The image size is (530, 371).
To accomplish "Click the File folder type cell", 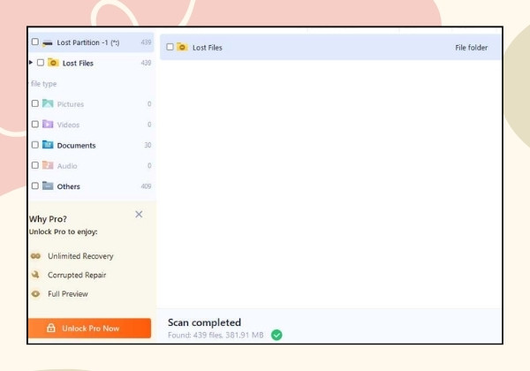I will pos(471,48).
